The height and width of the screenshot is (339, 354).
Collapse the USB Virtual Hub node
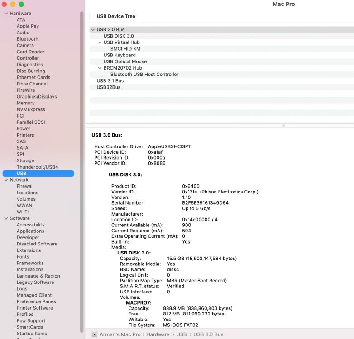coord(100,42)
